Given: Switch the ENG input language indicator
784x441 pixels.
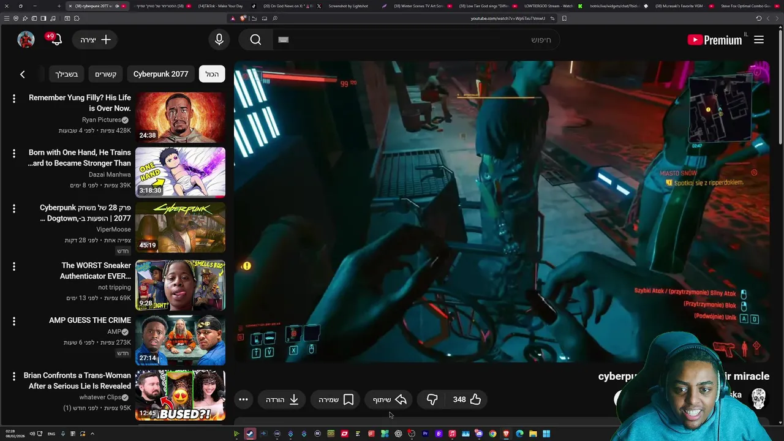Looking at the screenshot, I should (x=51, y=434).
